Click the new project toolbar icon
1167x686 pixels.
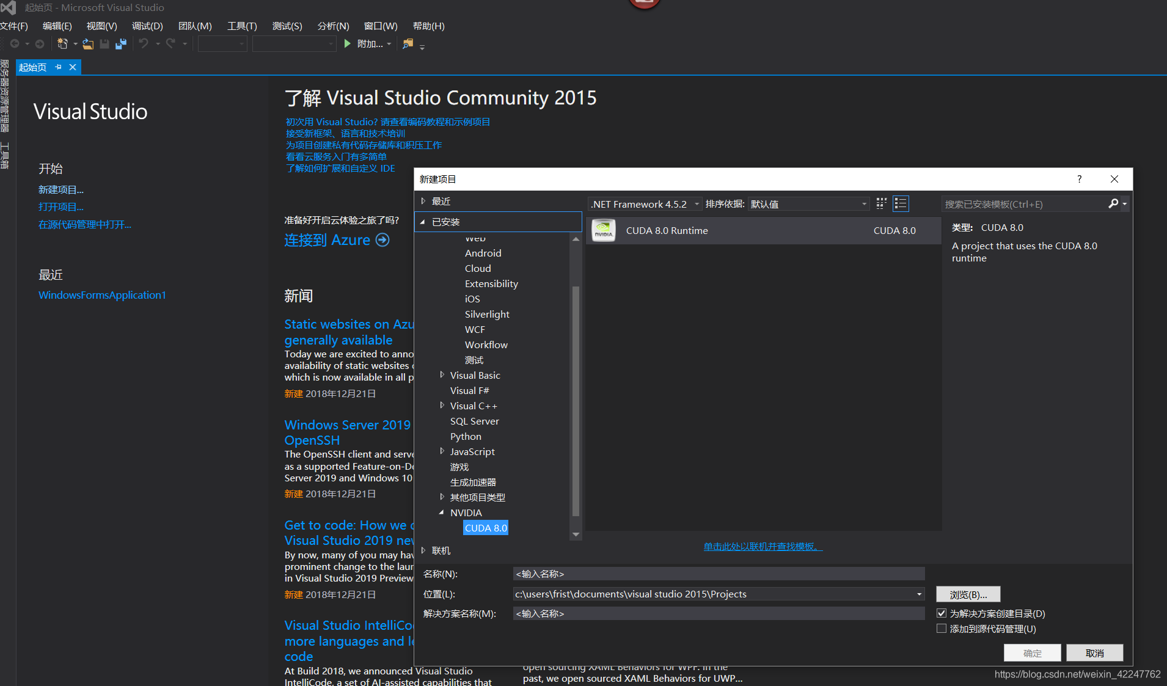click(x=62, y=43)
